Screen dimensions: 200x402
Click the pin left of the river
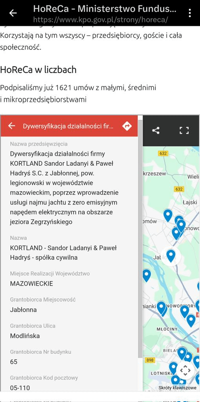click(146, 275)
